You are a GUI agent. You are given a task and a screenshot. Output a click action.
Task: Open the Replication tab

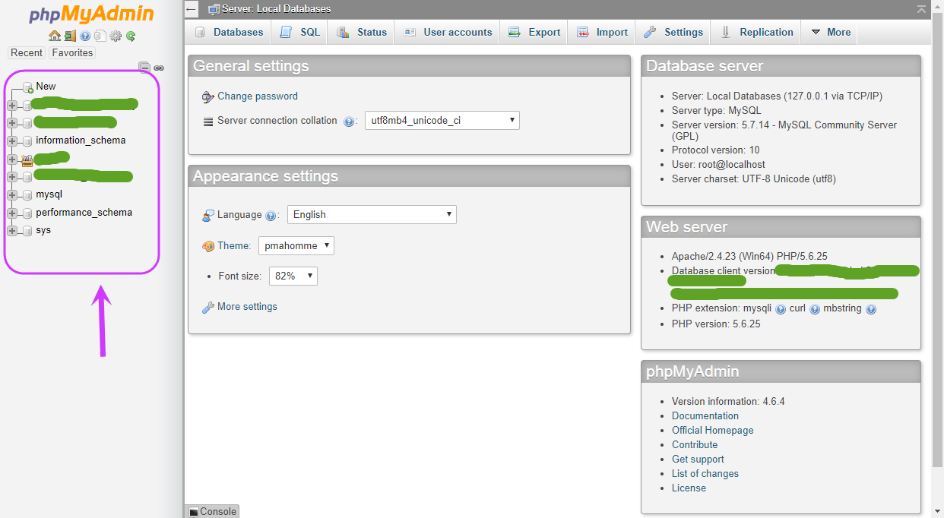[x=756, y=32]
